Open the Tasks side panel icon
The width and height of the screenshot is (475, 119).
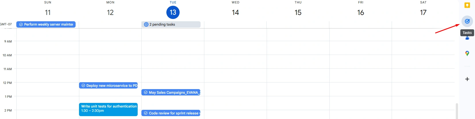point(467,21)
